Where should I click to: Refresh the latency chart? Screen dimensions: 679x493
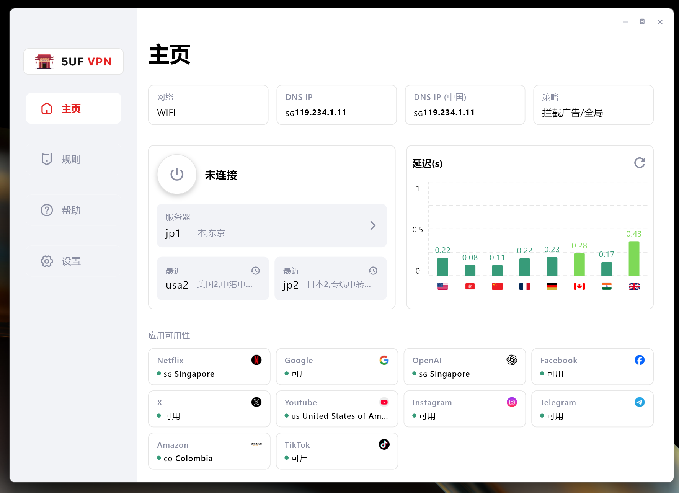click(639, 163)
